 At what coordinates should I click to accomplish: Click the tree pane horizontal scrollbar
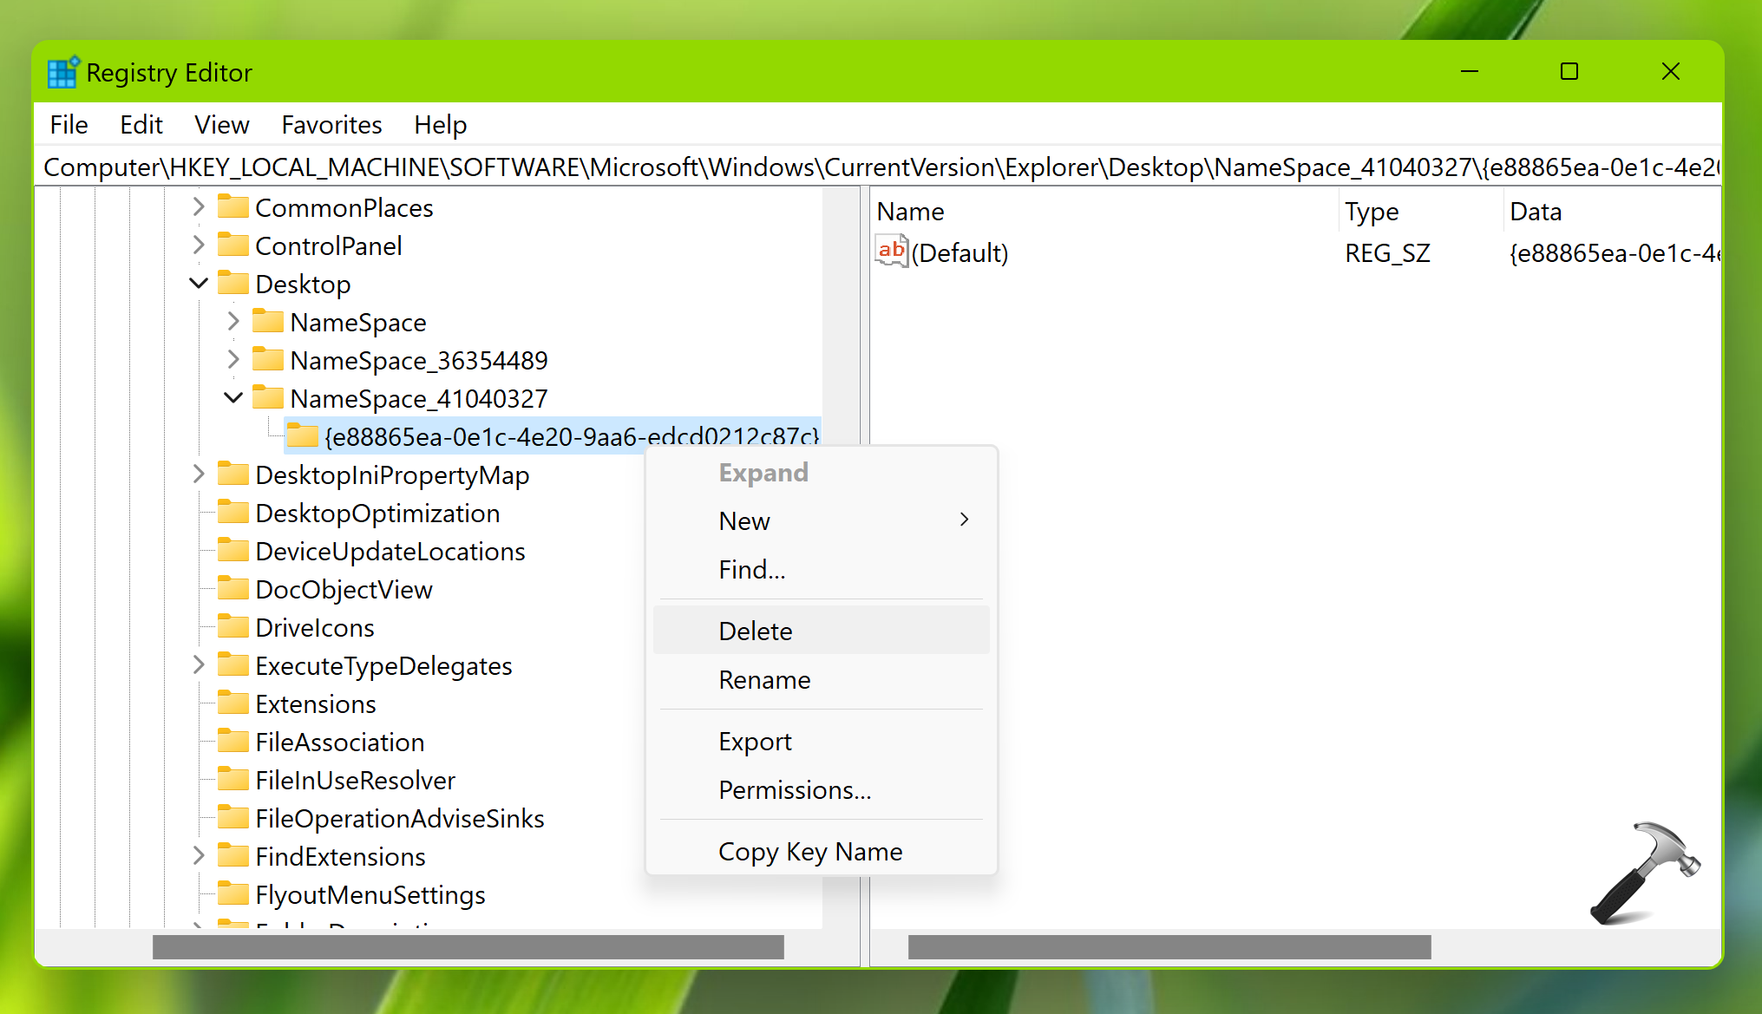(468, 946)
